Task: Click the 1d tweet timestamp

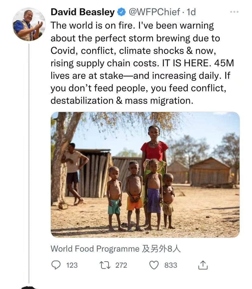Action: (191, 12)
